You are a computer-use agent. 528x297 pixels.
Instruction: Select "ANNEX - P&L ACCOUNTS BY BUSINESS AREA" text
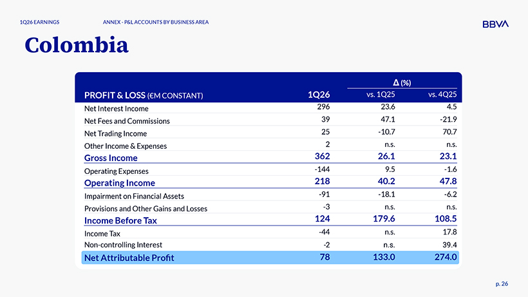pos(156,22)
